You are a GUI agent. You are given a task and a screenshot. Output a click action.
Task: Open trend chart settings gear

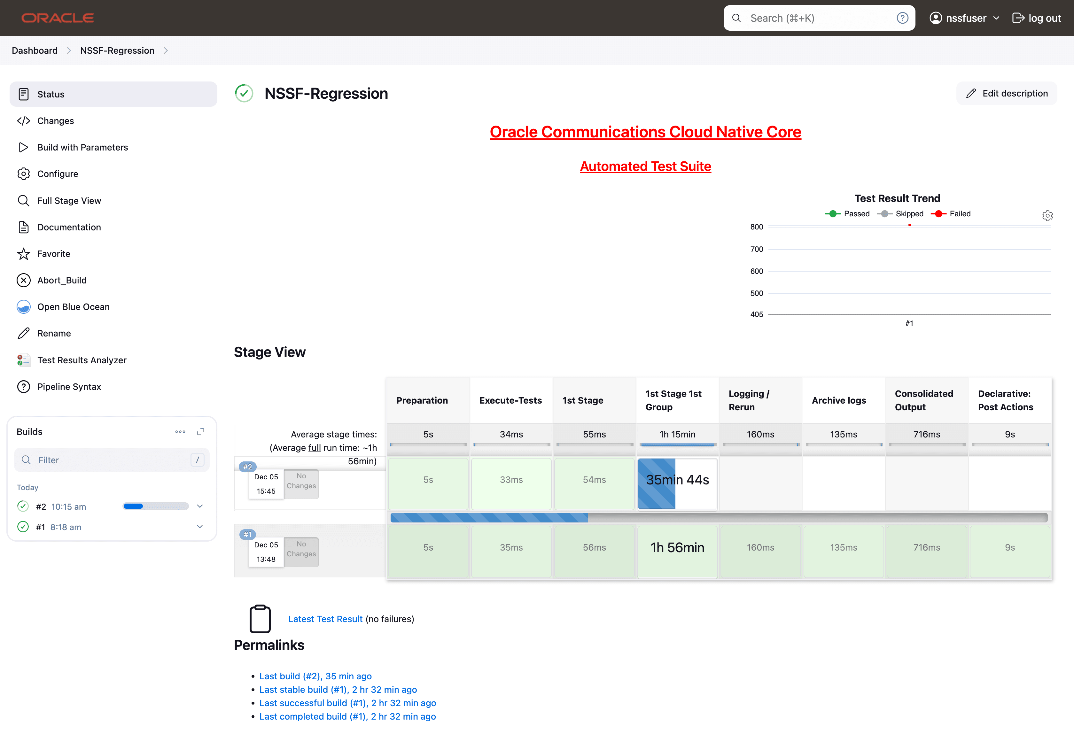pyautogui.click(x=1047, y=215)
